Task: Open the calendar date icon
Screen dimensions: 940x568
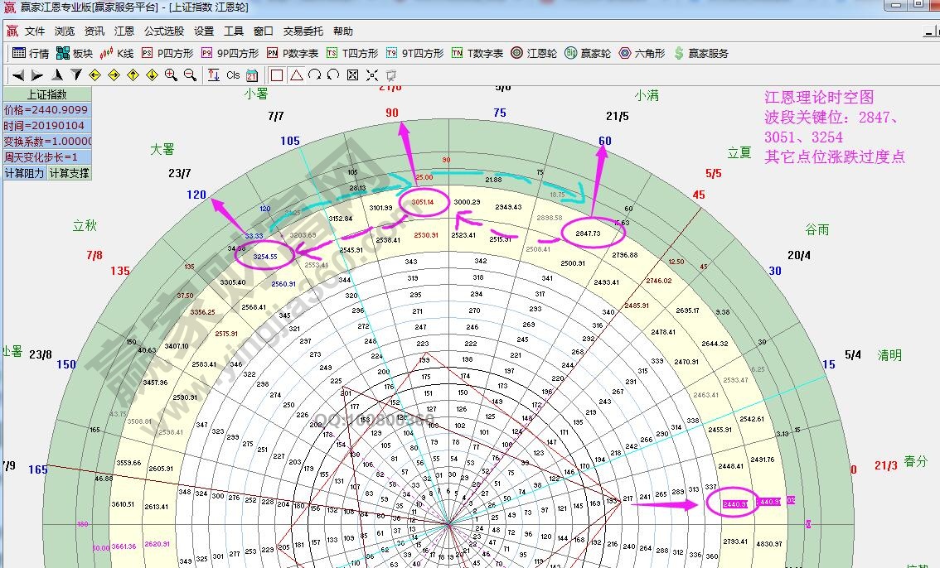Action: [252, 75]
